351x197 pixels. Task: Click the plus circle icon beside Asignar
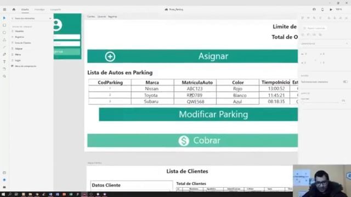pos(110,56)
